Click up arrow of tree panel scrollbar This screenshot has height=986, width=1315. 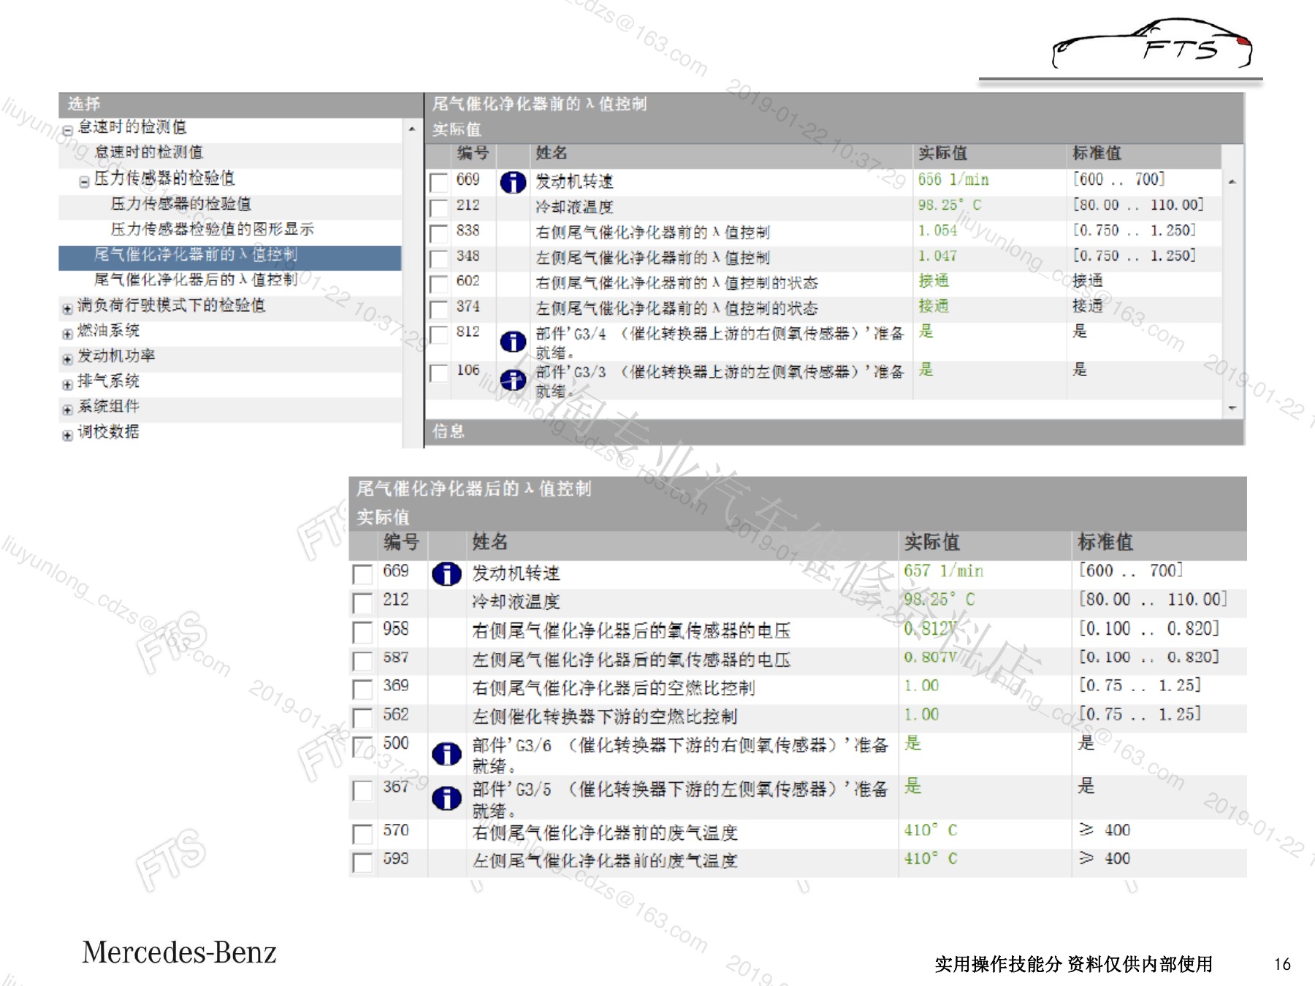coord(412,129)
